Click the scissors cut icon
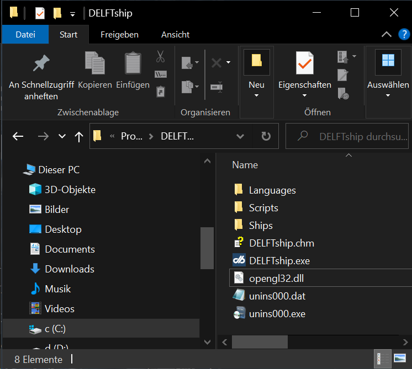This screenshot has height=369, width=412. (x=160, y=56)
